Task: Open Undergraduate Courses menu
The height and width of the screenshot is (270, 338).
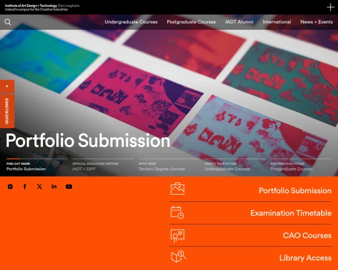Action: point(131,22)
